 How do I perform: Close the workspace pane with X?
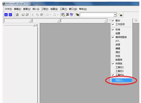37,25
